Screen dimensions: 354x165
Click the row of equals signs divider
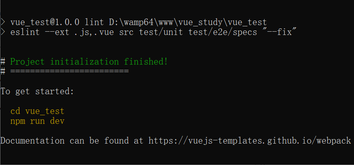pyautogui.click(x=70, y=71)
